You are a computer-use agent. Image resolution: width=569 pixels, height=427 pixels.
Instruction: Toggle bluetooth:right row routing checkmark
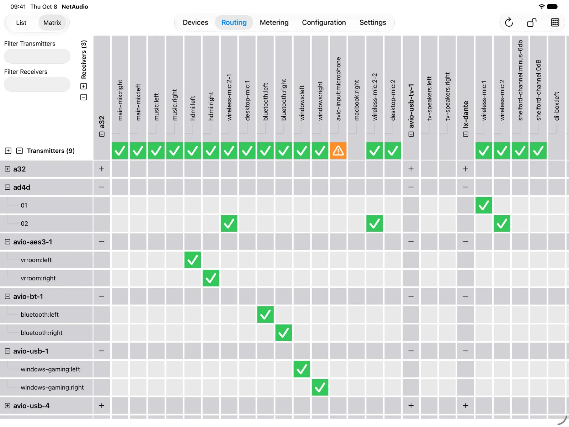(x=283, y=333)
